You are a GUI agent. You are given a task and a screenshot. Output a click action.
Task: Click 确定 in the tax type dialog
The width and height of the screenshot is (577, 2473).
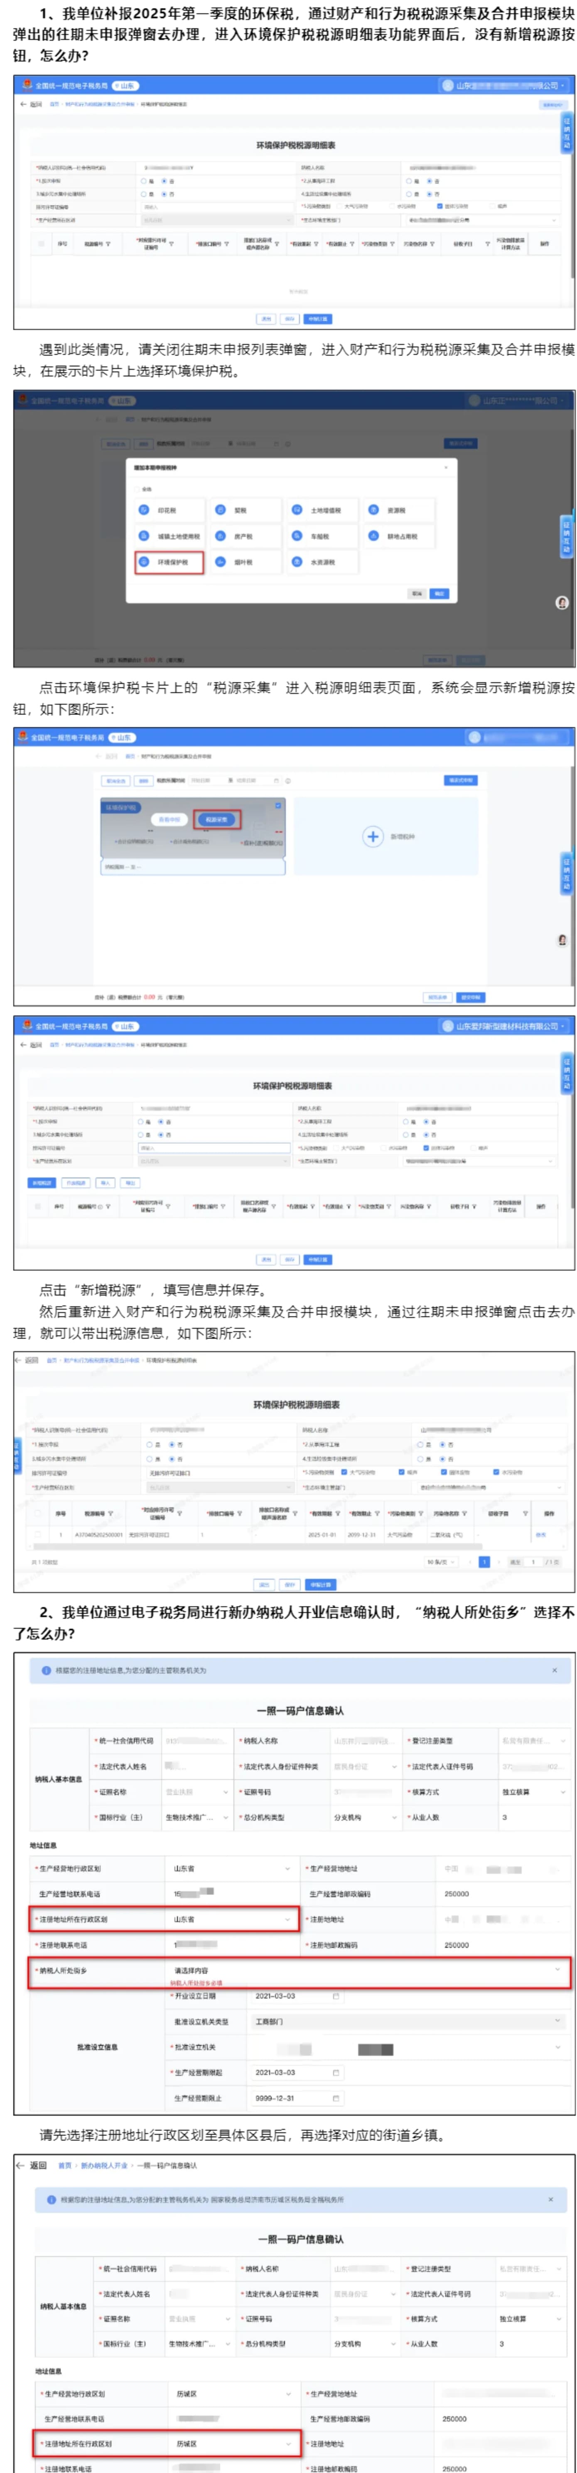coord(440,593)
